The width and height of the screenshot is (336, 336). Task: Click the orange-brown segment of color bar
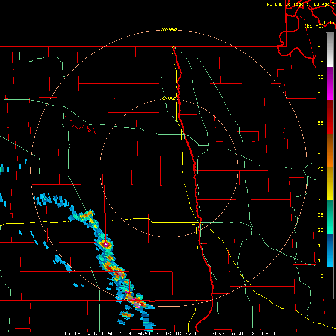tap(330, 150)
